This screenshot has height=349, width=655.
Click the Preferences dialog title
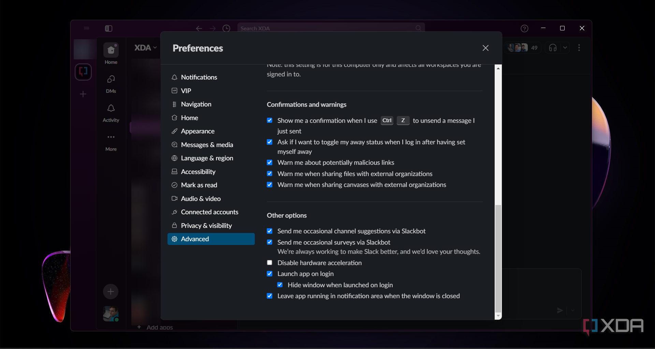[x=198, y=48]
